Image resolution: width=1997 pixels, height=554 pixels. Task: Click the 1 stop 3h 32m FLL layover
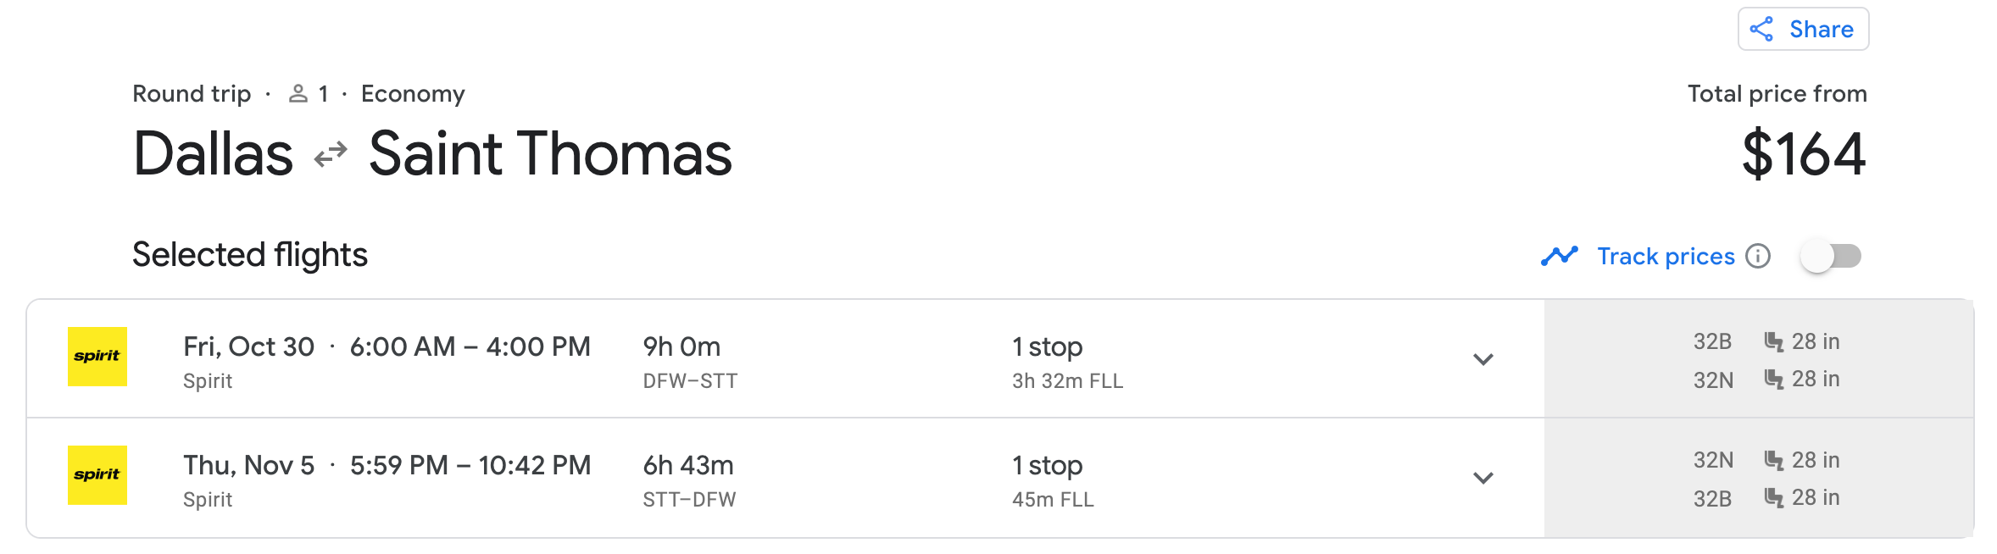click(1066, 363)
